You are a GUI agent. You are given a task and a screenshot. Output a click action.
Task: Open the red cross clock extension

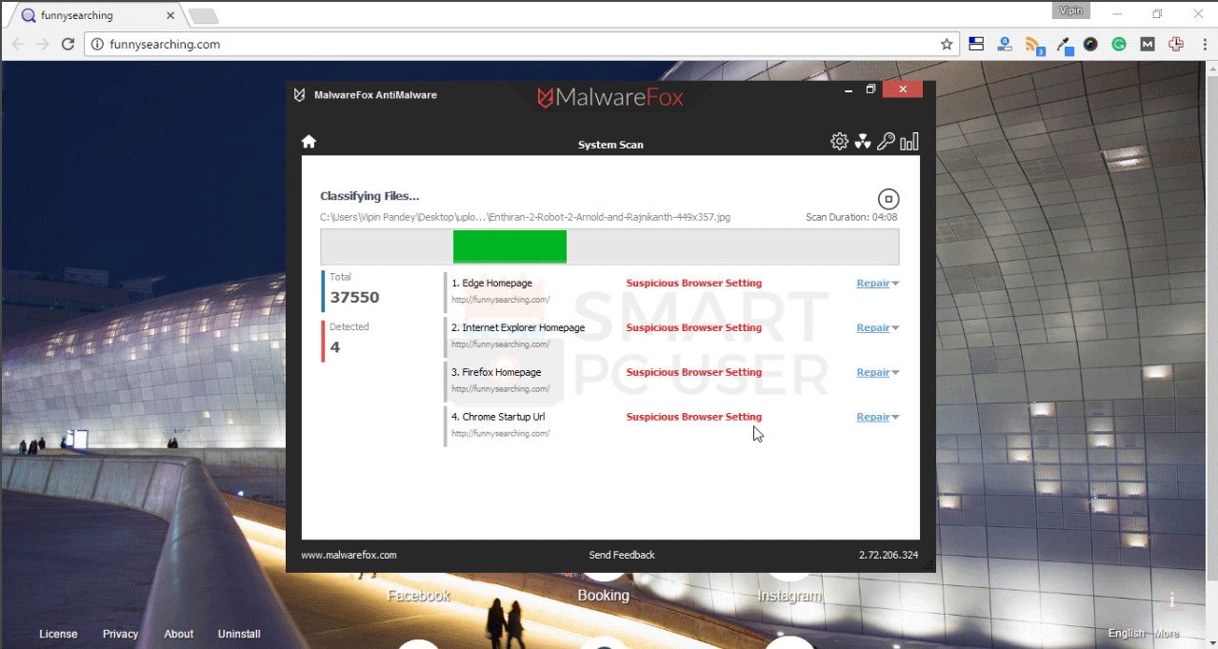(1175, 44)
